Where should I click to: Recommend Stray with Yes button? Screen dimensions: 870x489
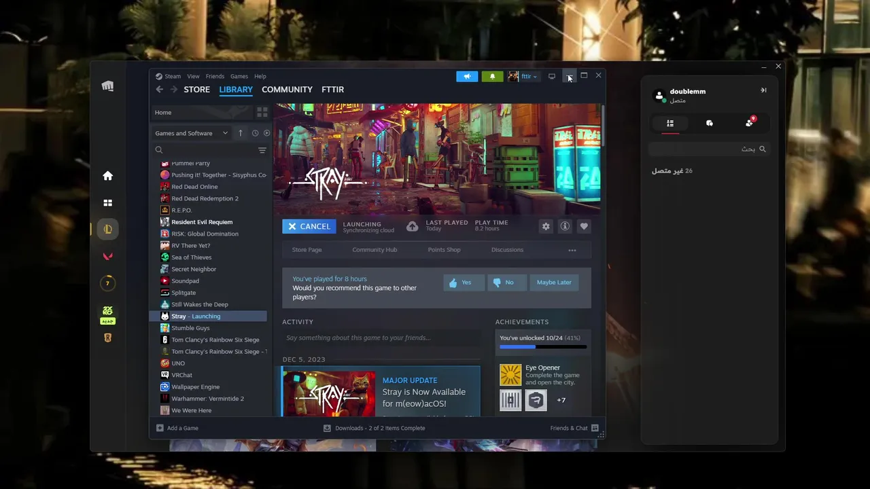tap(464, 283)
